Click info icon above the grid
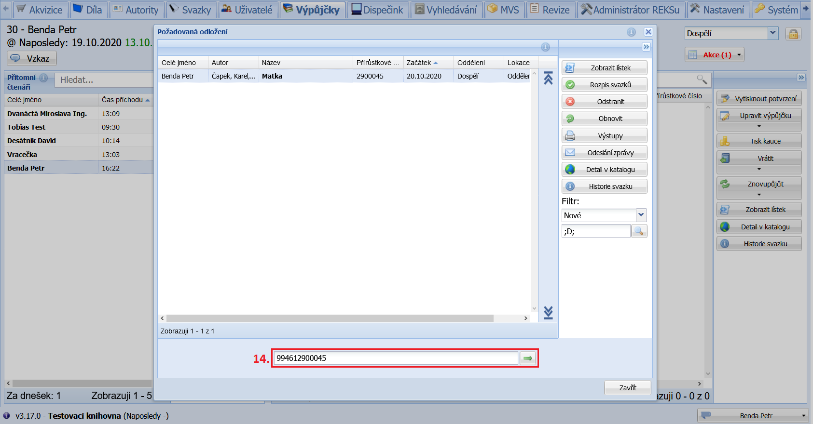813x424 pixels. (x=545, y=47)
